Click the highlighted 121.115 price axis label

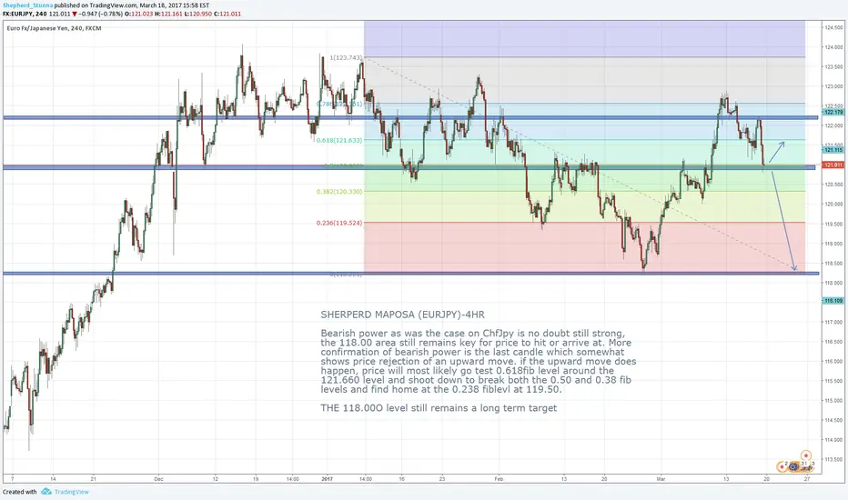[833, 150]
